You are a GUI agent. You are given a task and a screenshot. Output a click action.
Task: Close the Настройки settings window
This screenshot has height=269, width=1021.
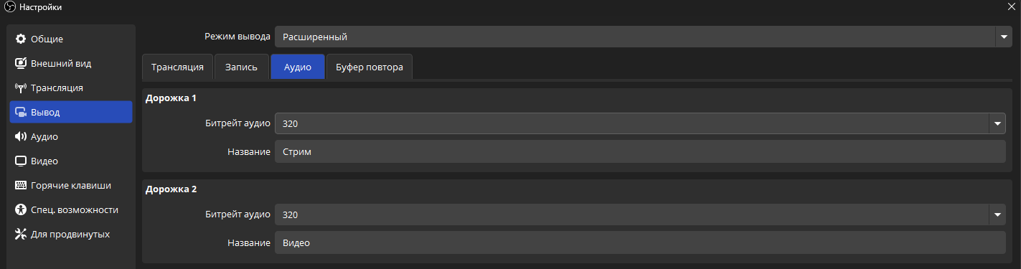(x=1012, y=6)
